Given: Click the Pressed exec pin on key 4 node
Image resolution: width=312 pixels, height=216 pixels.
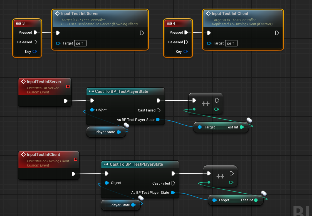Looking at the screenshot, I should coord(186,33).
